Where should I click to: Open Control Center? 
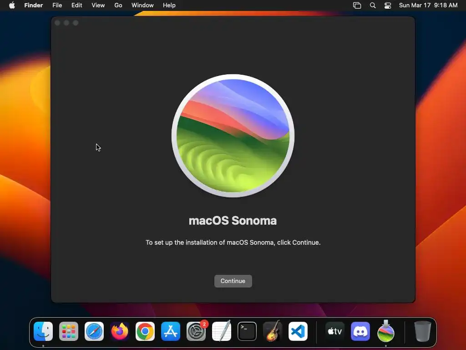(388, 5)
